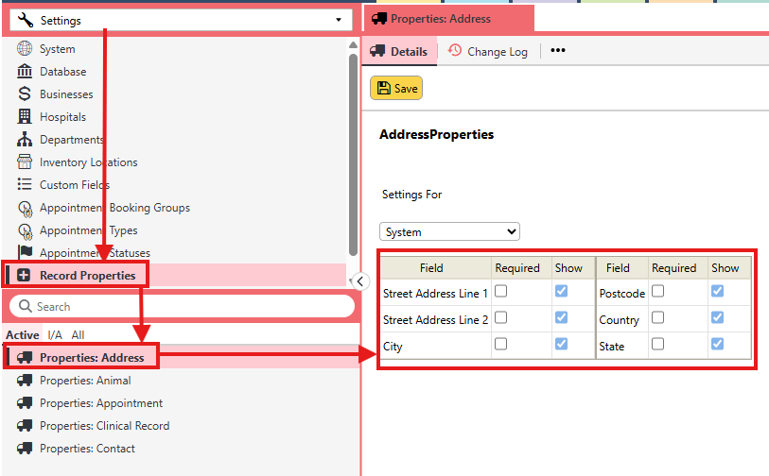Click the Appointment Booking Groups icon
This screenshot has width=769, height=476.
pos(25,209)
